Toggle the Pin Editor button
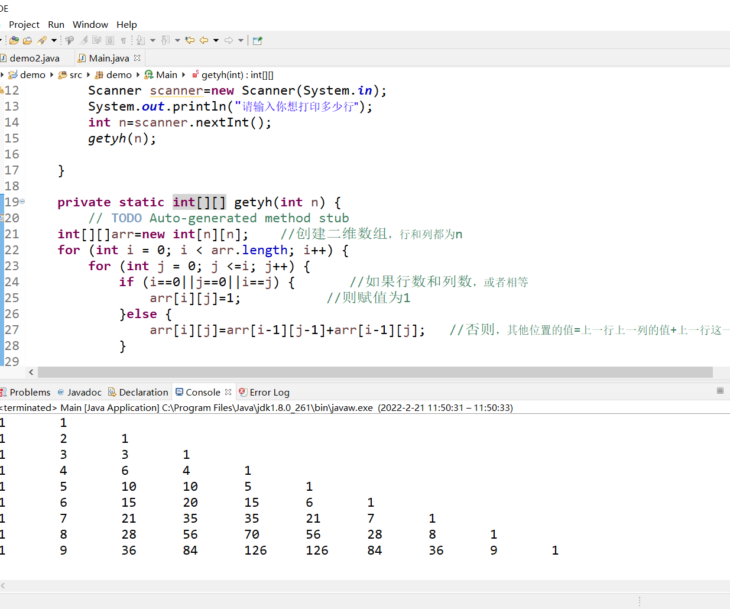Viewport: 730px width, 609px height. 257,40
